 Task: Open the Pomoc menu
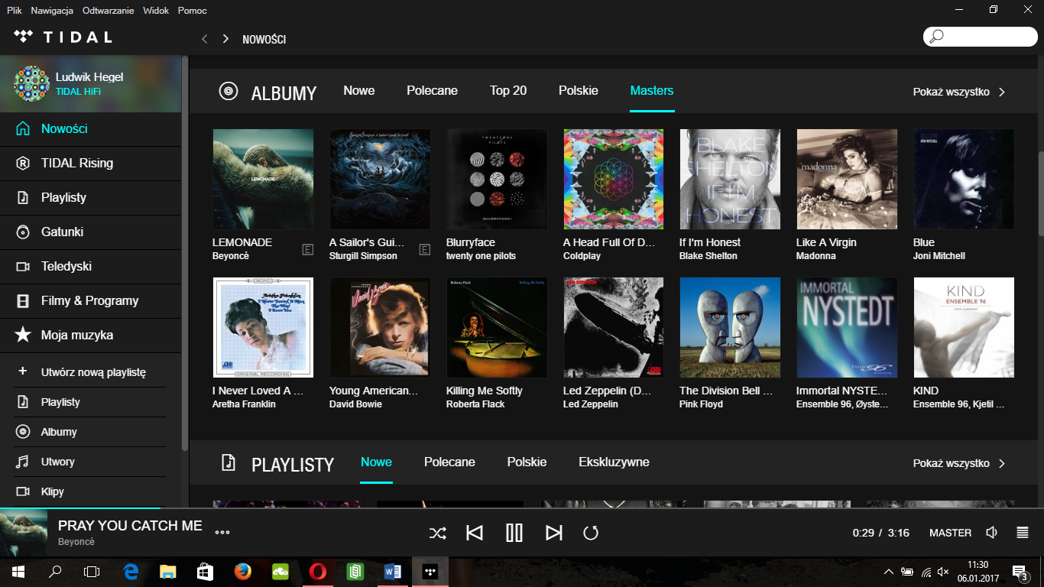[x=192, y=11]
